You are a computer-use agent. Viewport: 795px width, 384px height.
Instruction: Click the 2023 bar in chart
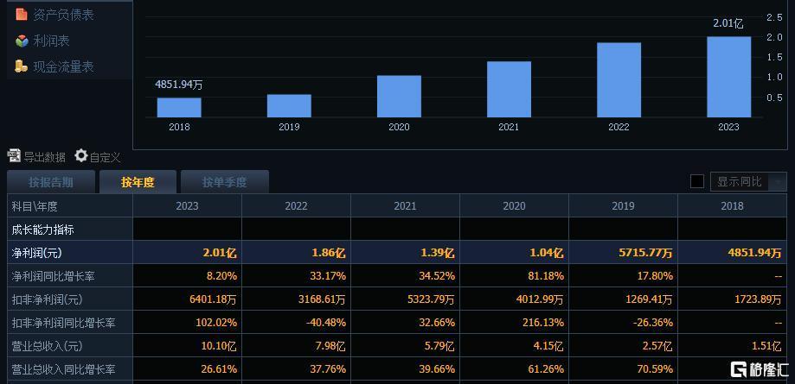click(x=728, y=77)
